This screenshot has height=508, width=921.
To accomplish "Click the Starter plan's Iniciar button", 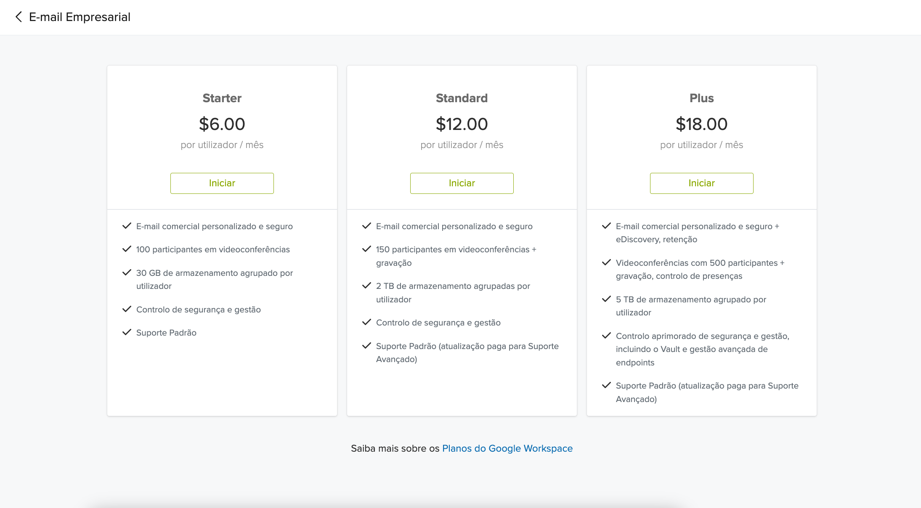I will tap(222, 183).
